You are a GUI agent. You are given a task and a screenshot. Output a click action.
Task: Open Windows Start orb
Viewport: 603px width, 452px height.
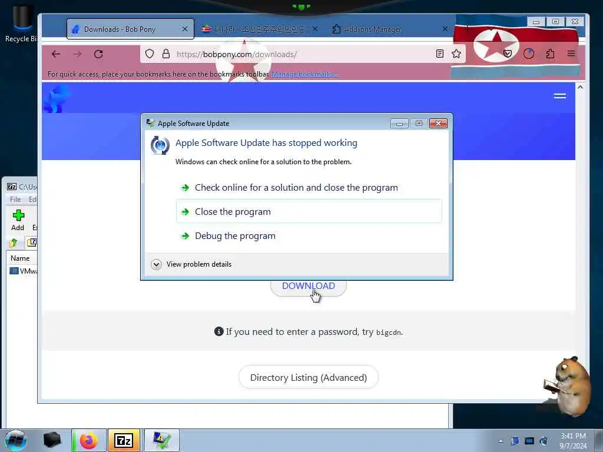coord(16,440)
